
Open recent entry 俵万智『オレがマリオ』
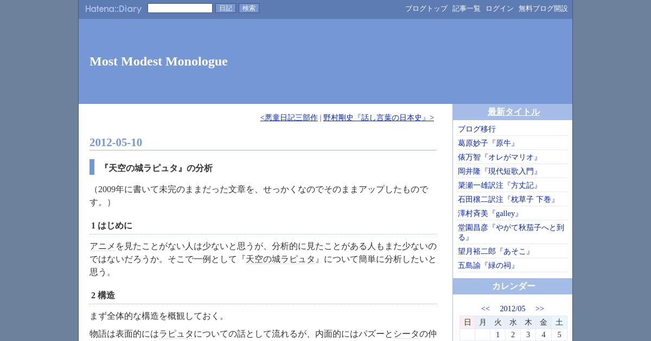[499, 157]
